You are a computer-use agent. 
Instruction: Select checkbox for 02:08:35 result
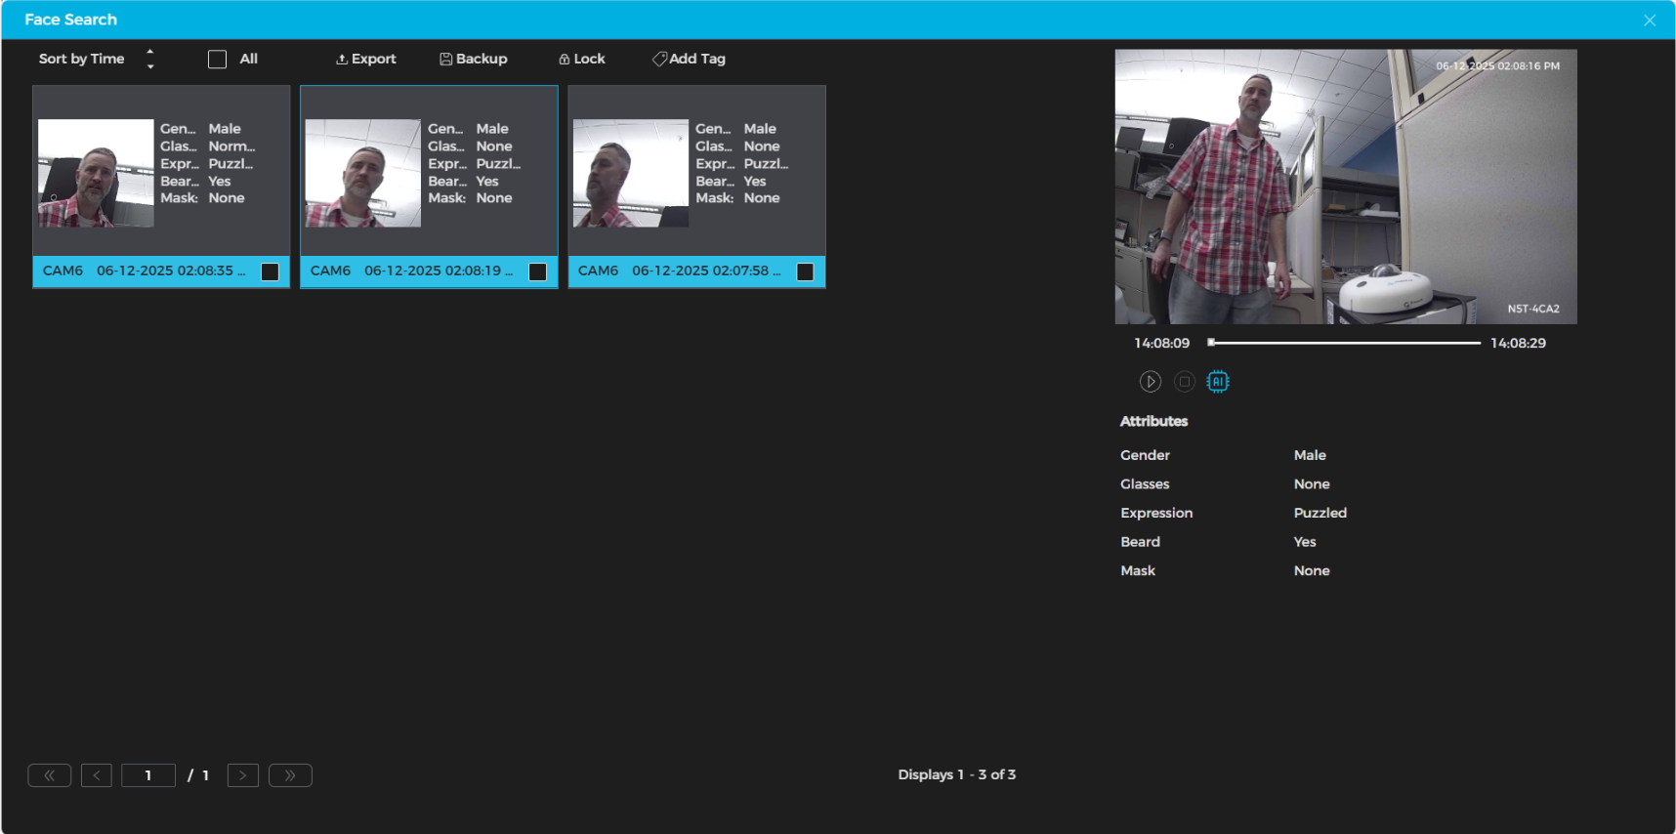271,271
